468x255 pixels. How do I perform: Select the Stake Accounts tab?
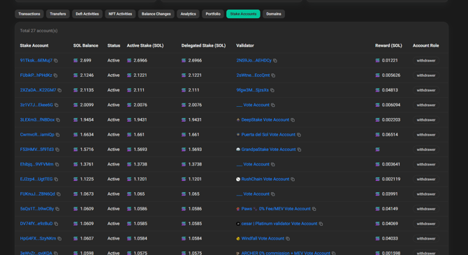coord(243,14)
